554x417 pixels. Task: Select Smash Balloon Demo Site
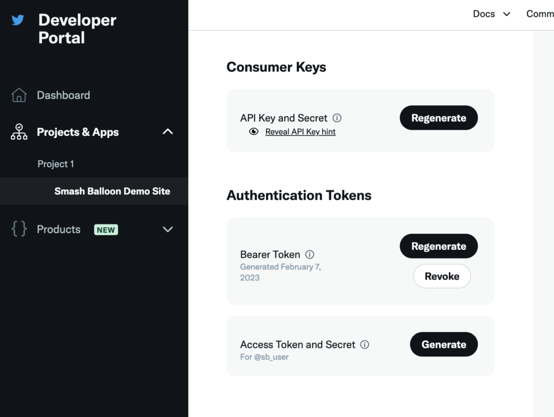(112, 191)
